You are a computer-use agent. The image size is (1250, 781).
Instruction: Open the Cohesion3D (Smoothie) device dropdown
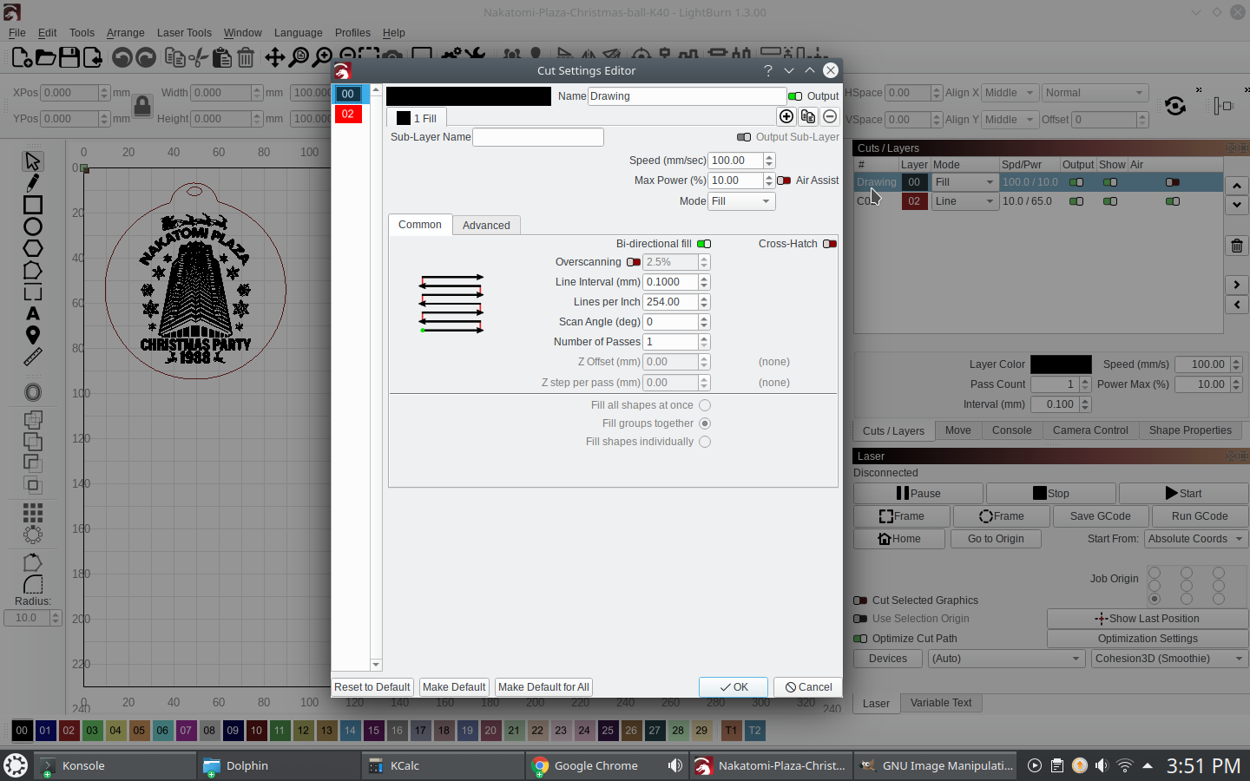1169,659
